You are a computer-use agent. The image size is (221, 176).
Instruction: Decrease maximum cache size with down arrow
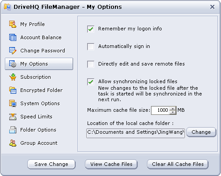173,112
